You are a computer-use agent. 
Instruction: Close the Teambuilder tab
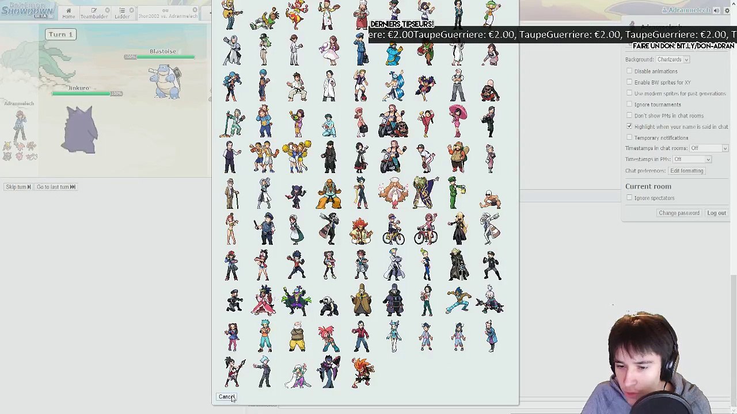107,10
